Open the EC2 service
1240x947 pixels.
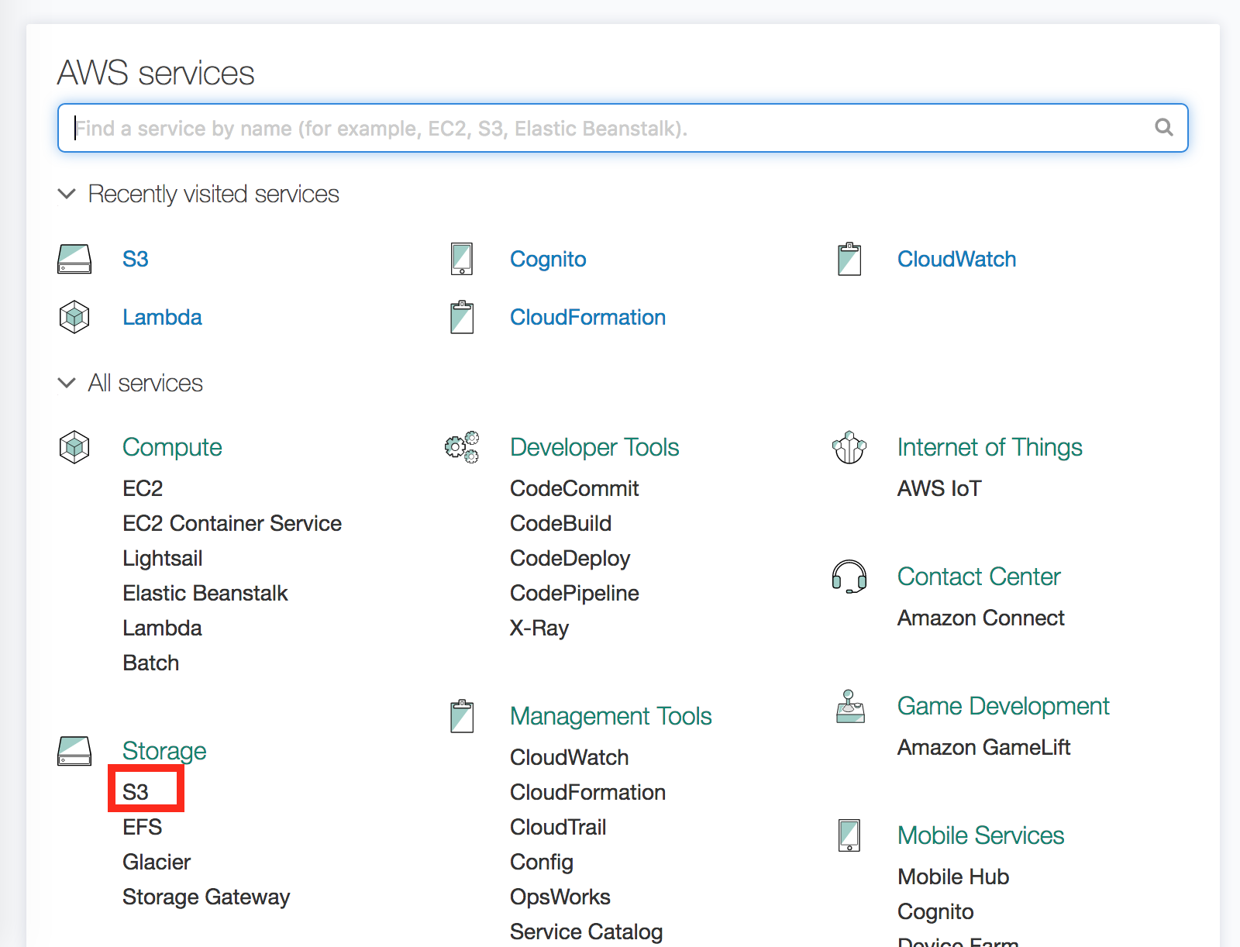(143, 488)
